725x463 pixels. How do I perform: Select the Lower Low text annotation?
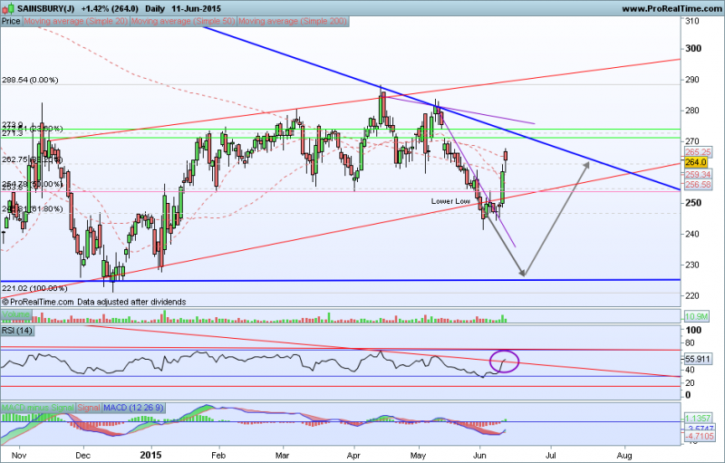pyautogui.click(x=450, y=200)
